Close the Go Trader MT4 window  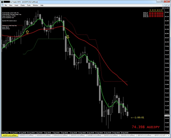point(167,1)
